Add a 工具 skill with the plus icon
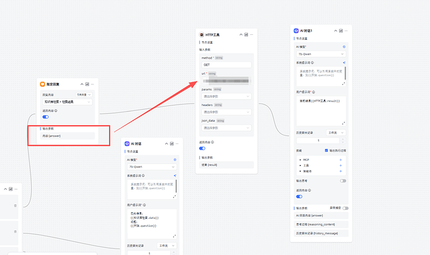Screen dimensions: 430x255 (340, 166)
